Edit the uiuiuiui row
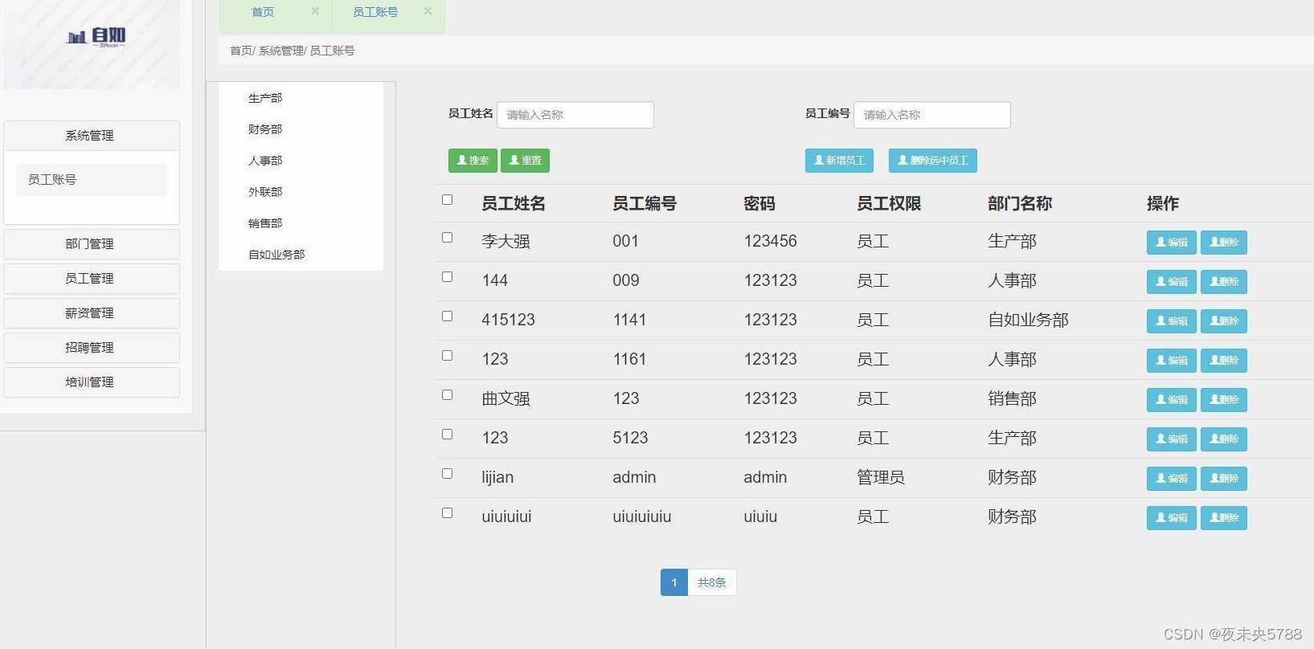 1172,518
